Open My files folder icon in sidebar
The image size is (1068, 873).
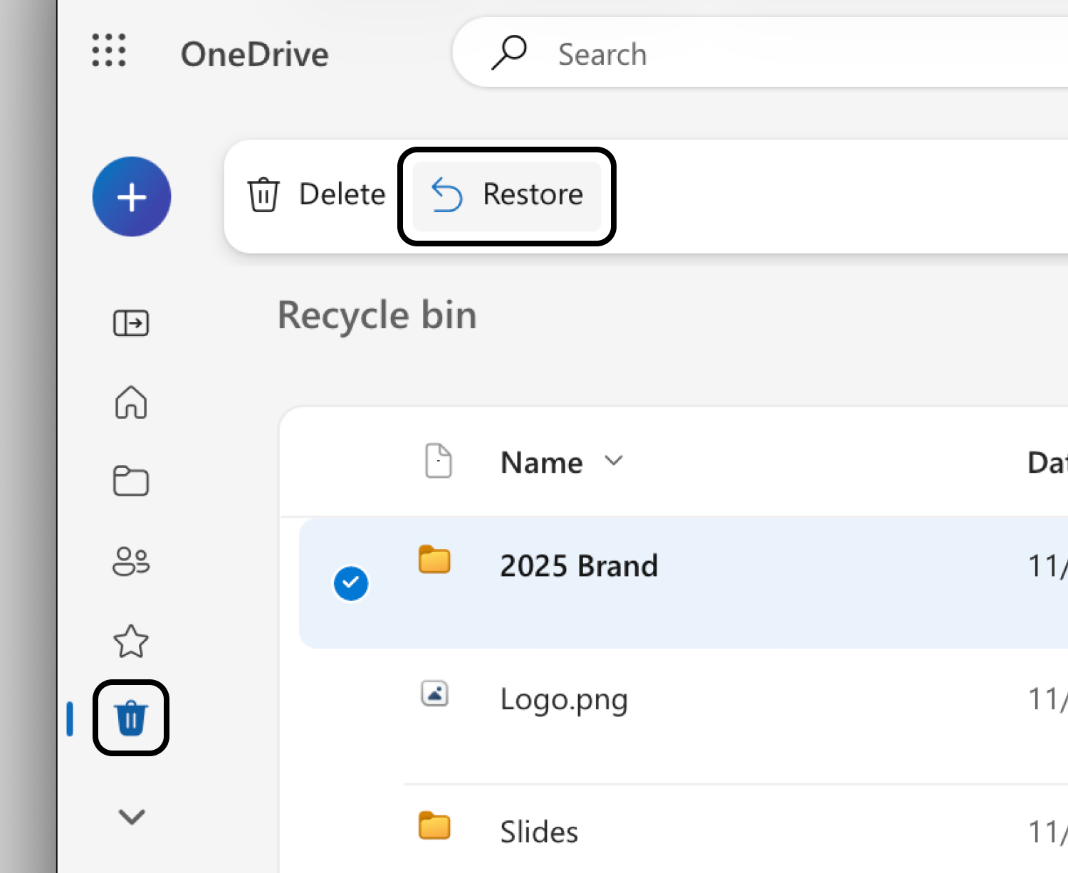coord(131,481)
